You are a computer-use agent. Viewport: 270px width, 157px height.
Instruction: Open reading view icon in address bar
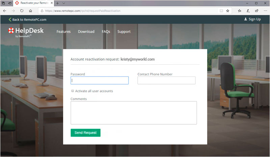[x=221, y=11]
